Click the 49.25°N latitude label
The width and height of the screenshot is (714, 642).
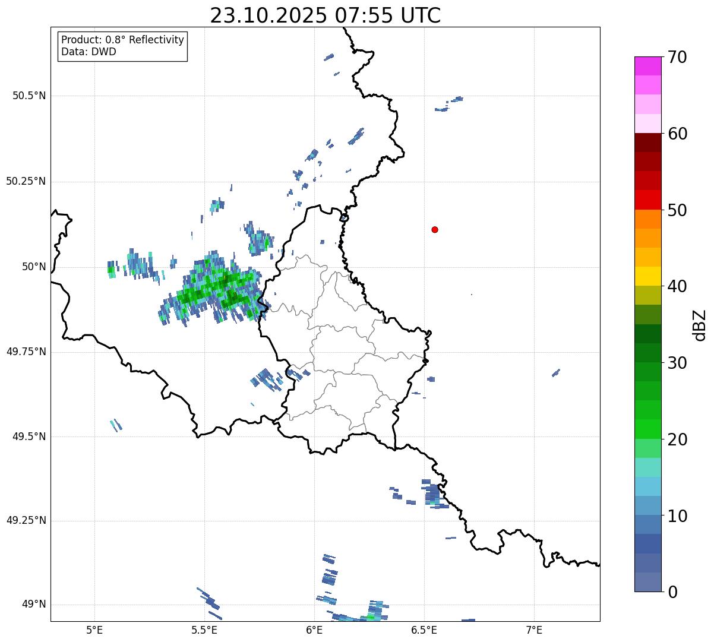tap(26, 520)
